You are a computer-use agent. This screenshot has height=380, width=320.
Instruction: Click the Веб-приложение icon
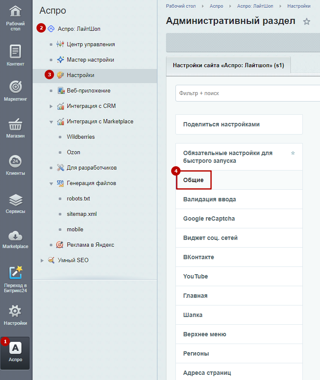click(x=61, y=91)
